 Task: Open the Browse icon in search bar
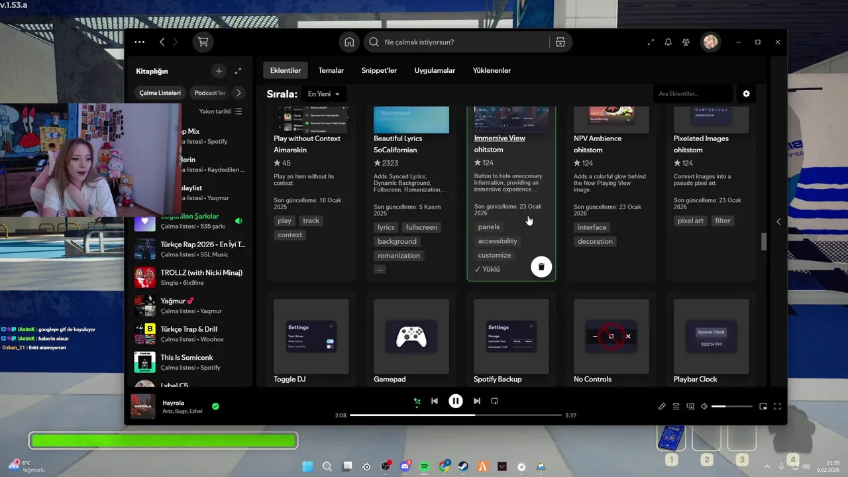click(x=560, y=42)
